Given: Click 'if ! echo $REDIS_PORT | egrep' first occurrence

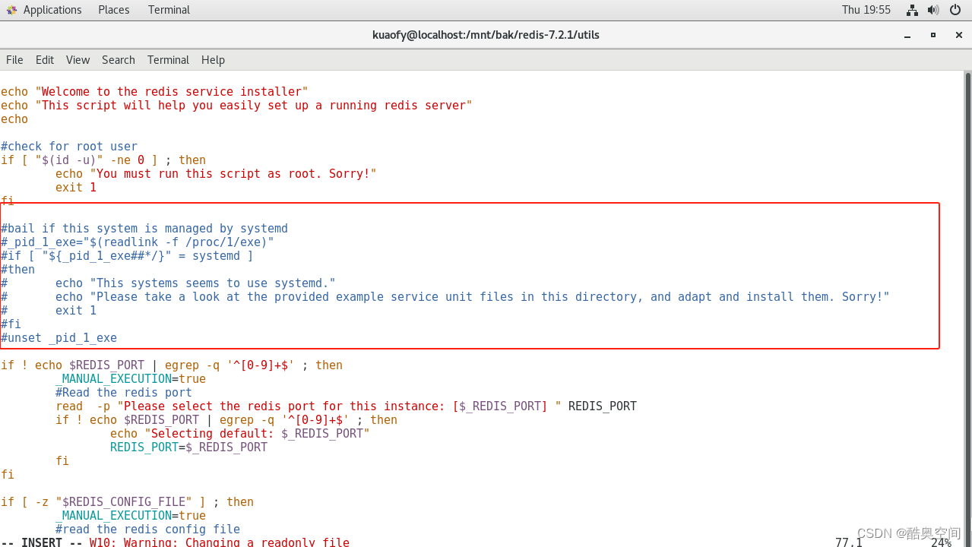Looking at the screenshot, I should [172, 365].
